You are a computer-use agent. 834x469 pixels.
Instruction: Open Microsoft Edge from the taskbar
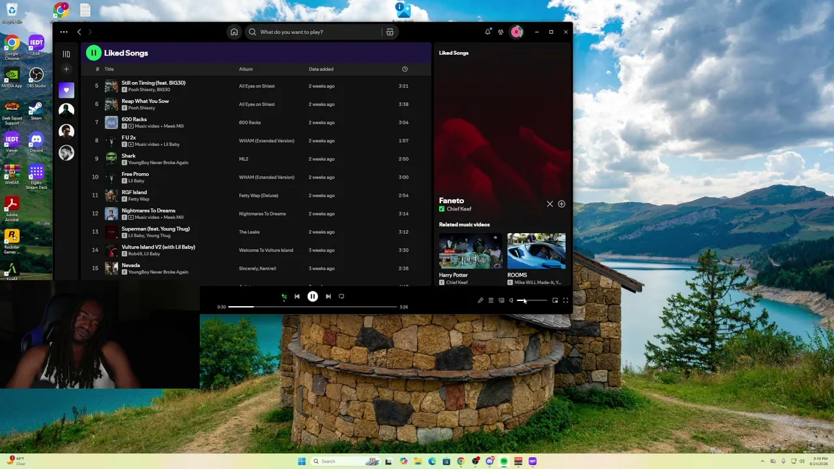[432, 461]
